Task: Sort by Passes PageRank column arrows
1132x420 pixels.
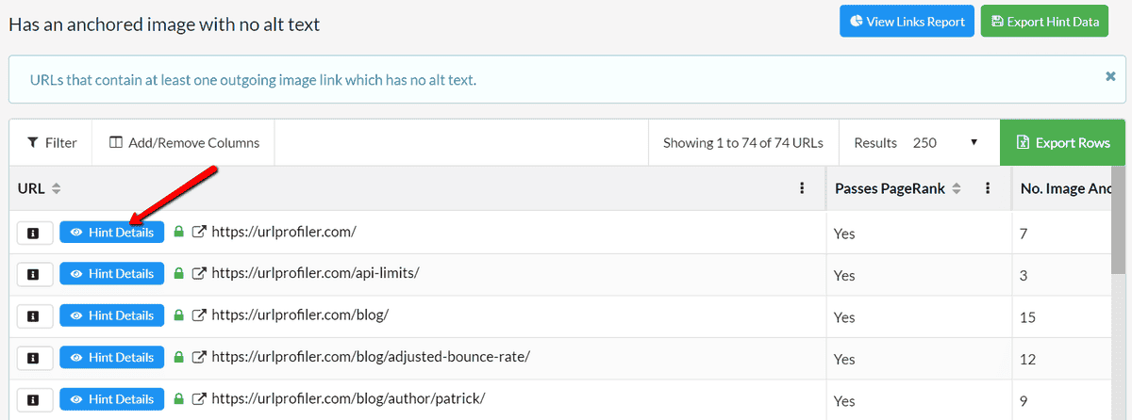Action: [x=956, y=189]
